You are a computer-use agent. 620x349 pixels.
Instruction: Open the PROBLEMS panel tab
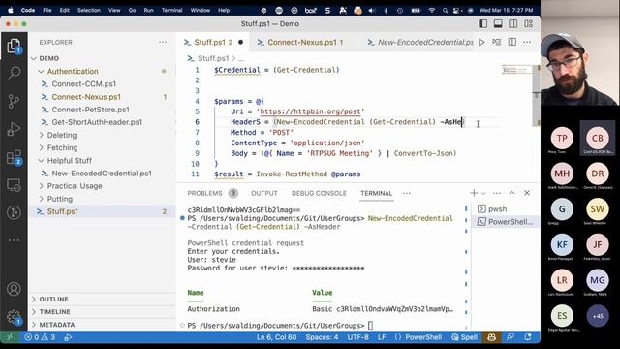[212, 193]
